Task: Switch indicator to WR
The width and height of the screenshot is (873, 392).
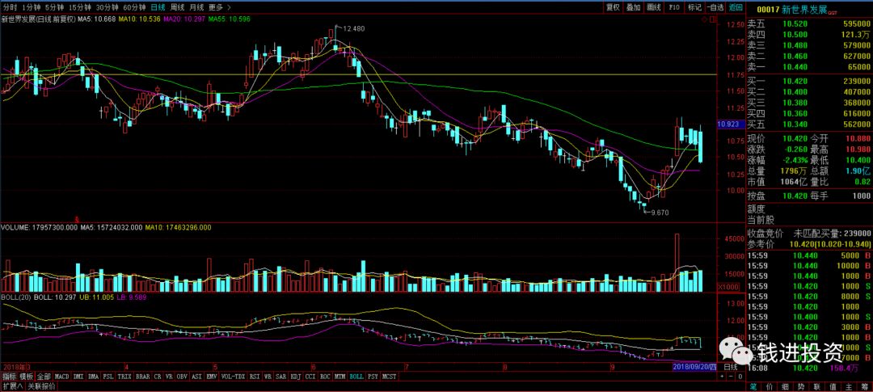Action: [268, 377]
